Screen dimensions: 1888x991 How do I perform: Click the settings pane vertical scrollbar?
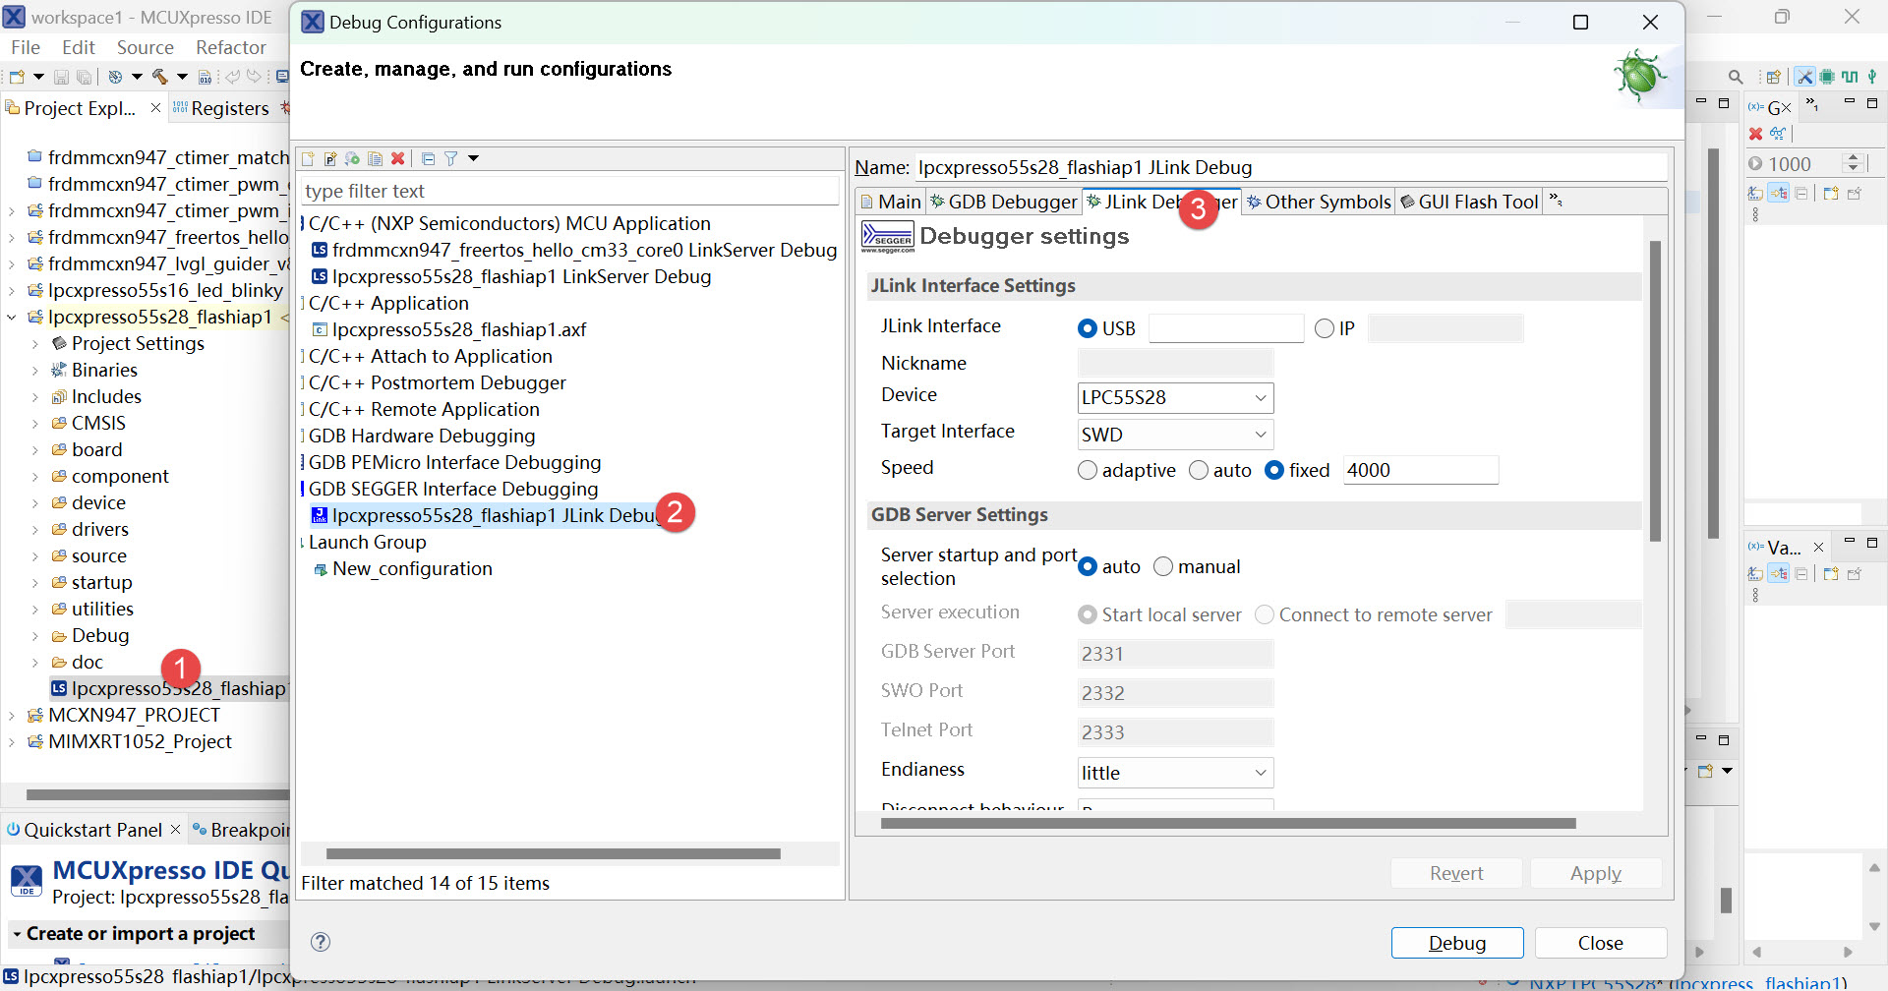1655,393
